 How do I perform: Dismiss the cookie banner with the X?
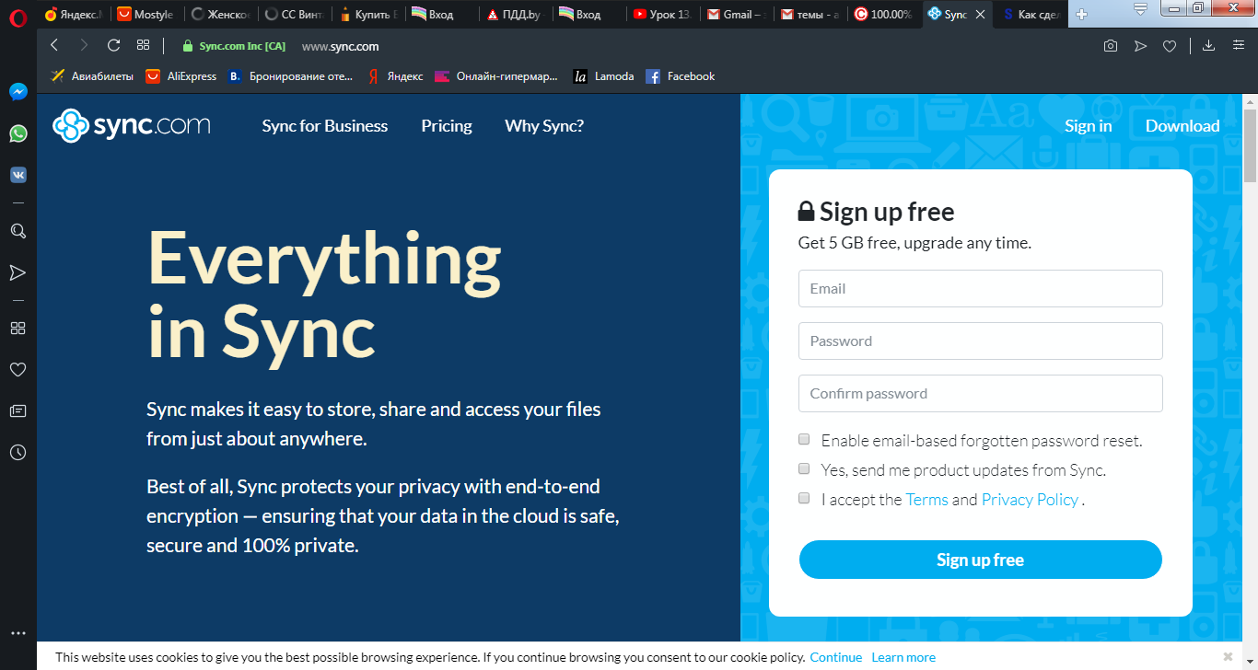1228,656
